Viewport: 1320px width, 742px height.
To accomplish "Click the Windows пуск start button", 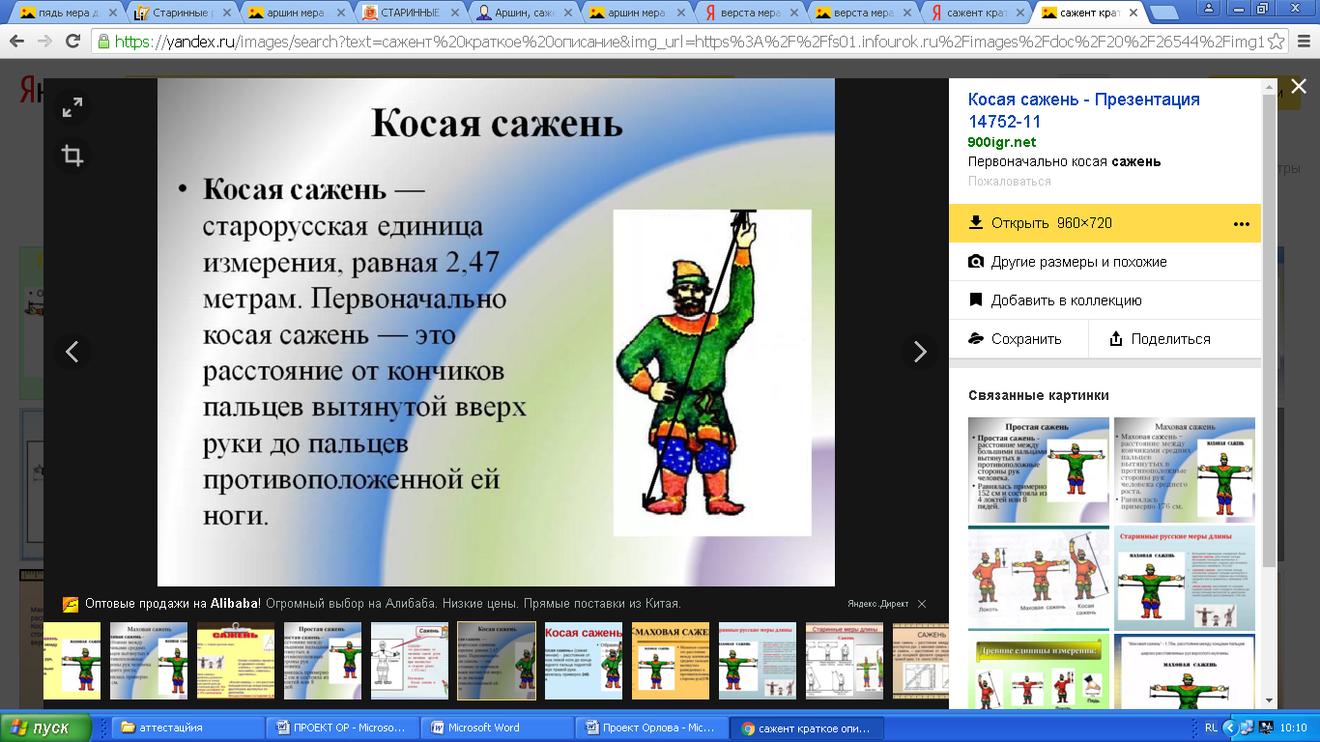I will click(46, 728).
